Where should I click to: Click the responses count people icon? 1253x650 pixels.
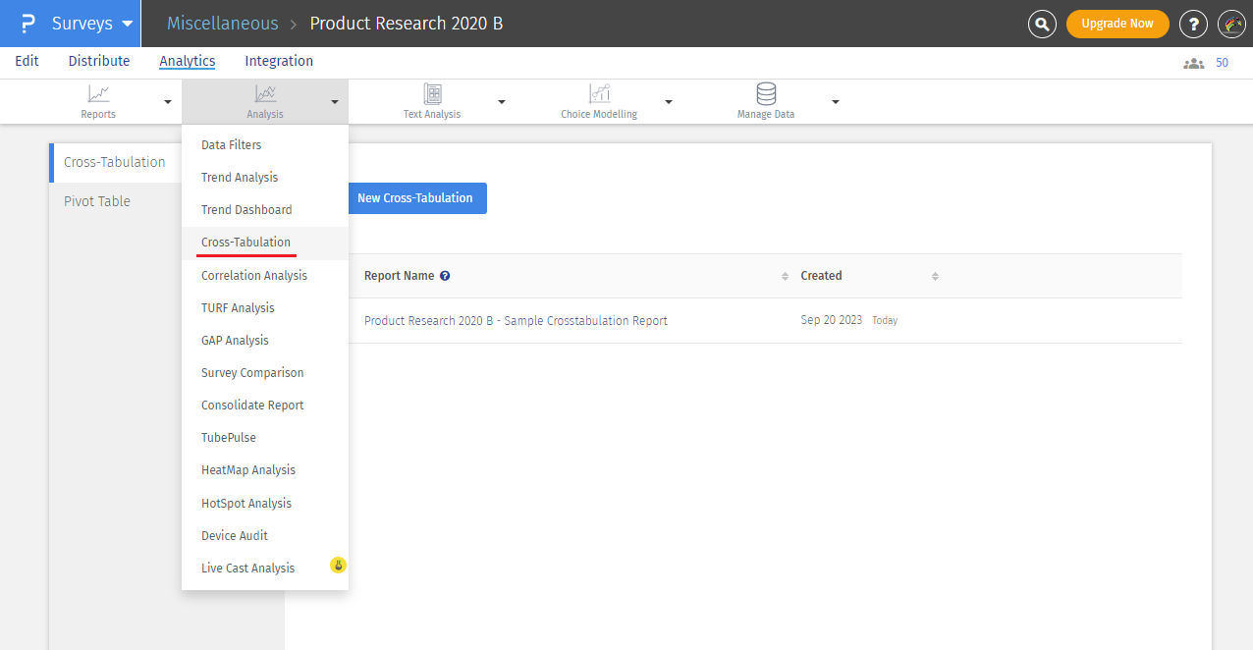(1193, 63)
